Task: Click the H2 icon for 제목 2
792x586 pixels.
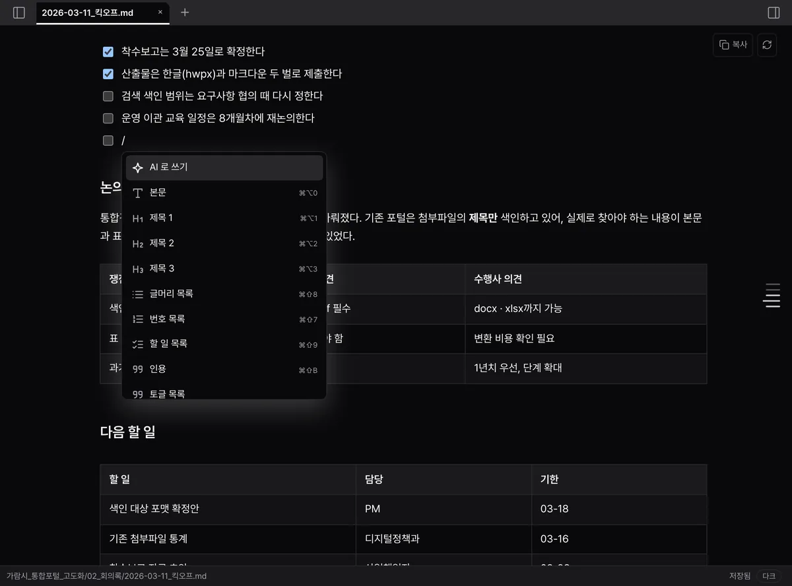Action: 137,244
